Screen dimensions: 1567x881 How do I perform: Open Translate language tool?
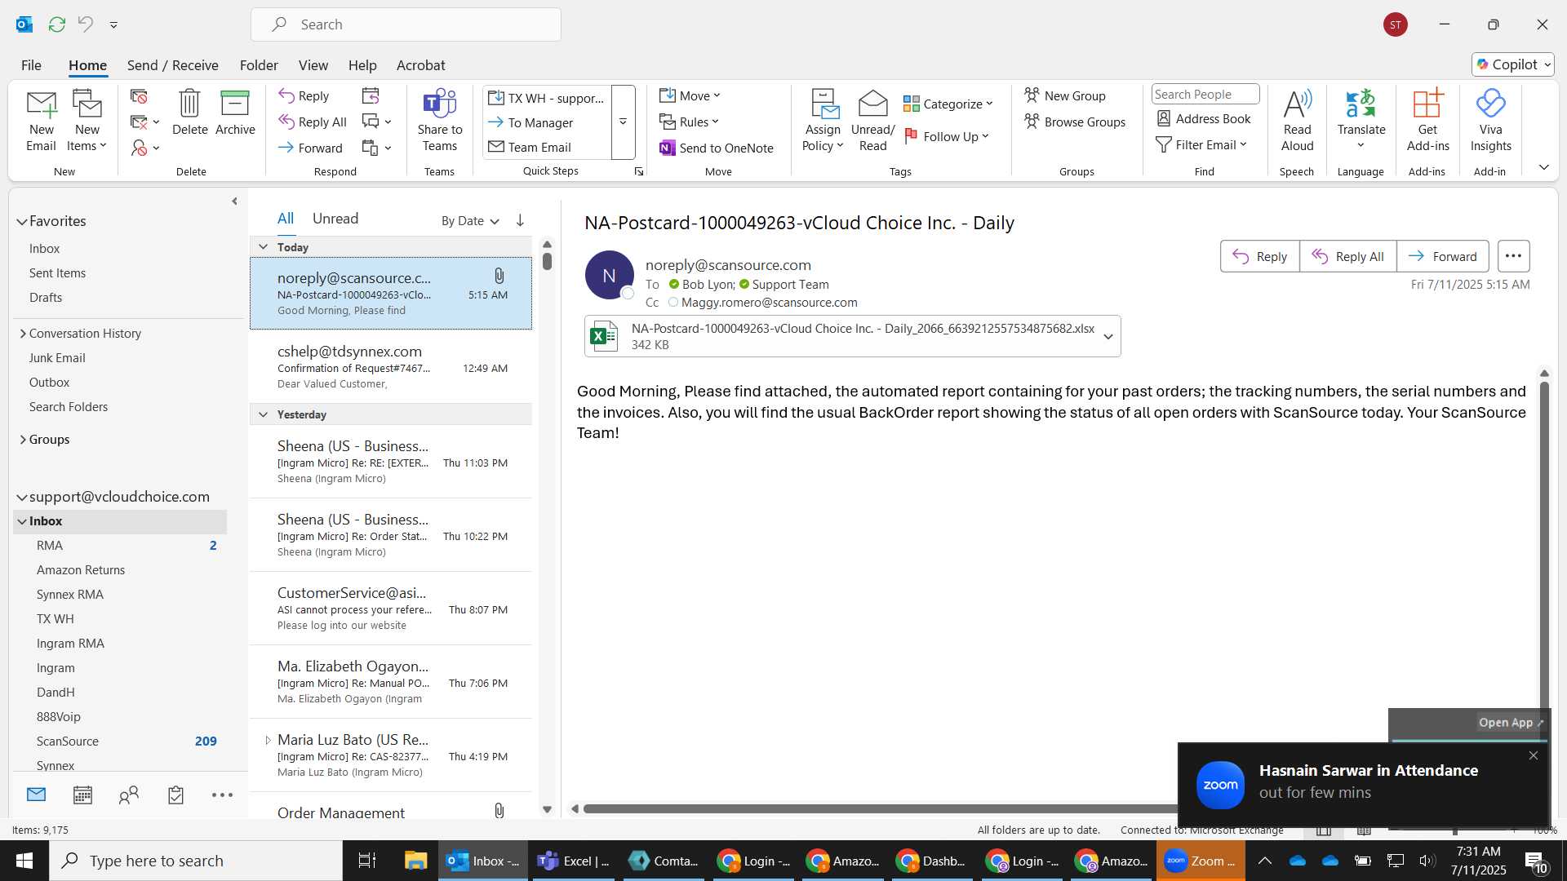pyautogui.click(x=1361, y=121)
